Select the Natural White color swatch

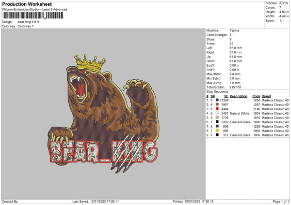pos(217,113)
